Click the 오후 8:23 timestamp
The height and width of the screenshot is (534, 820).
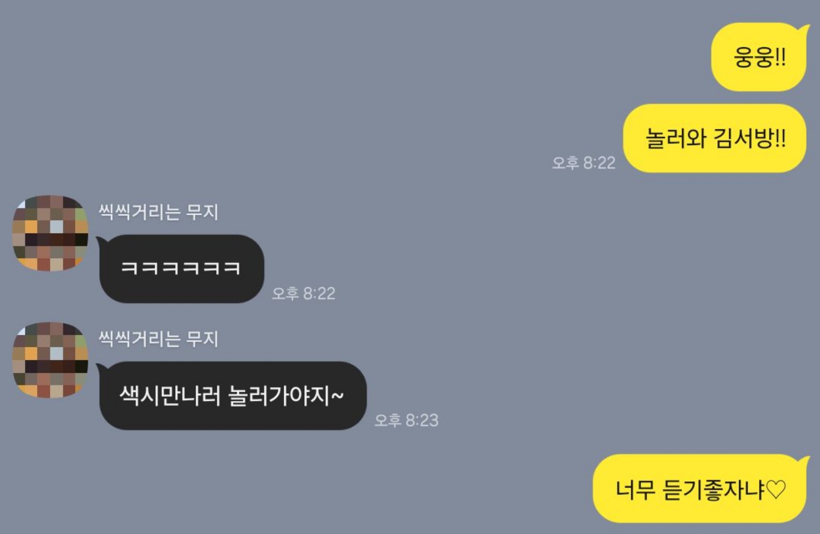coord(406,420)
